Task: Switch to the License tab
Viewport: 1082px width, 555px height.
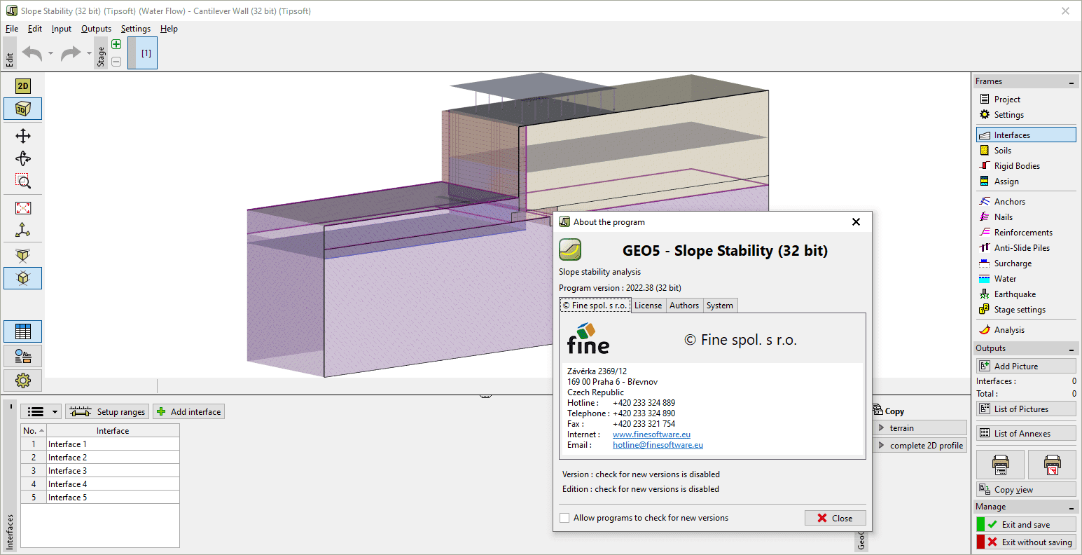Action: (648, 306)
